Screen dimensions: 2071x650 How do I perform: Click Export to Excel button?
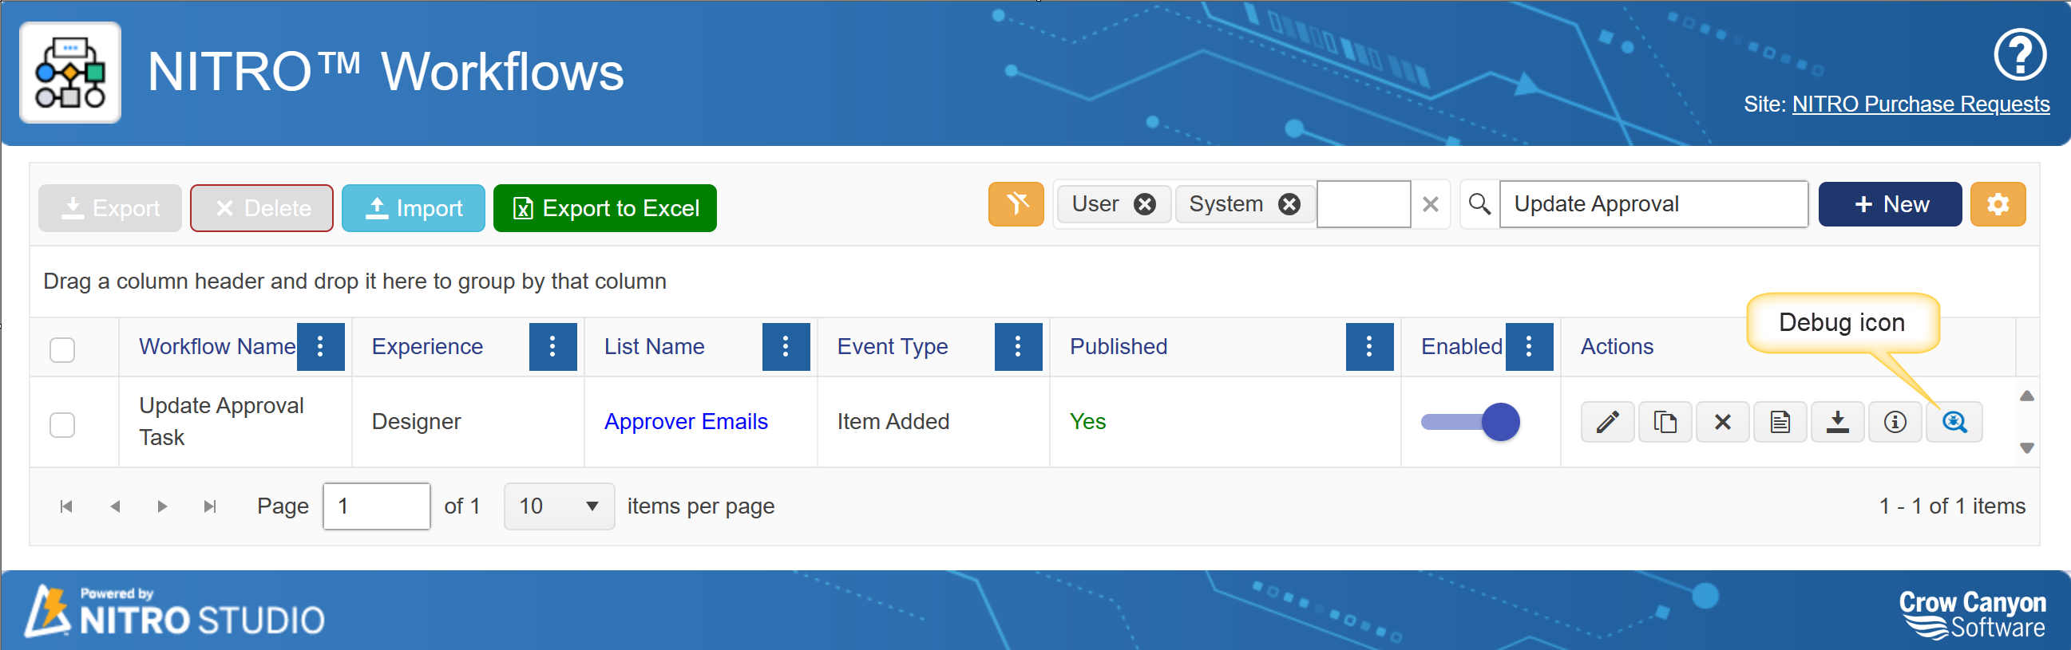[605, 208]
